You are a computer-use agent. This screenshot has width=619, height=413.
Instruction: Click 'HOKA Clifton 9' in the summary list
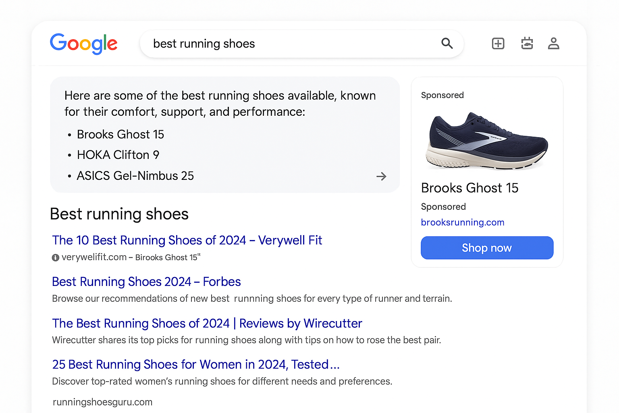coord(118,155)
